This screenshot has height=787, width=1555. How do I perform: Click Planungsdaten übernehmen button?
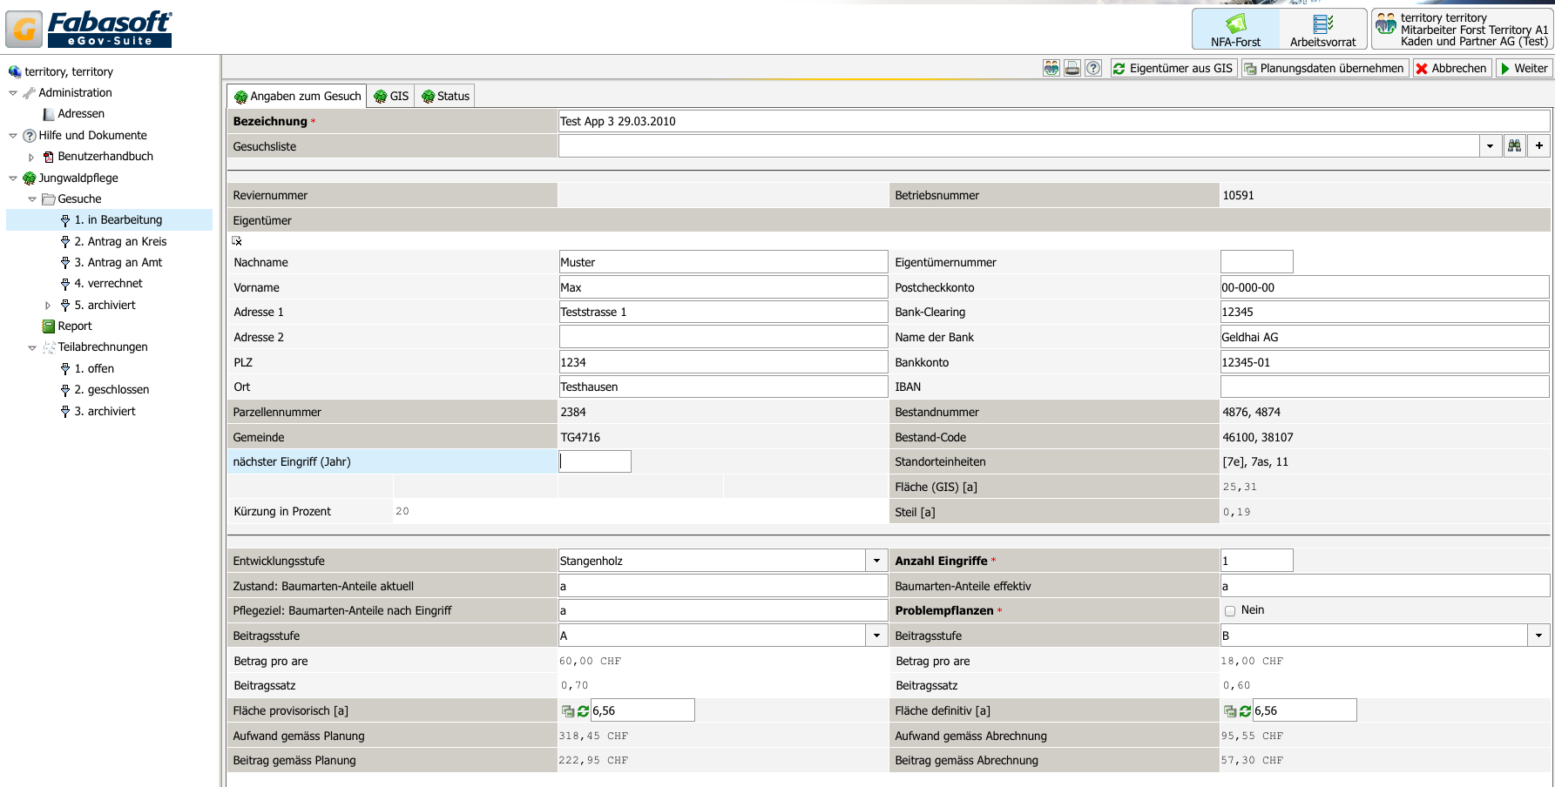1324,68
